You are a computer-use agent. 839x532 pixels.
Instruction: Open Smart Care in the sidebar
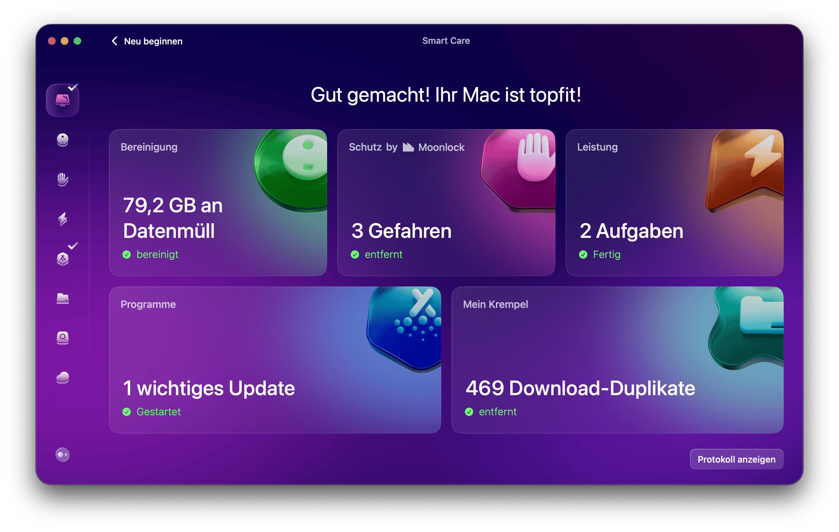(63, 100)
